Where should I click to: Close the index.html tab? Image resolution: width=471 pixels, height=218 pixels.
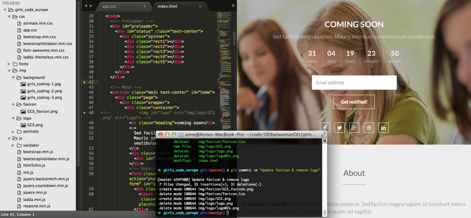(x=200, y=6)
